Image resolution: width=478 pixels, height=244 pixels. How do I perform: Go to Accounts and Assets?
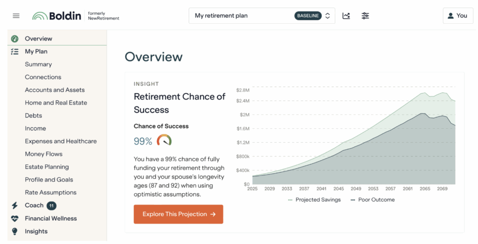click(x=55, y=90)
